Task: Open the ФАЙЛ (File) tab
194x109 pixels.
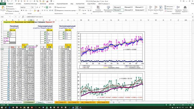Action: [x=3, y=4]
